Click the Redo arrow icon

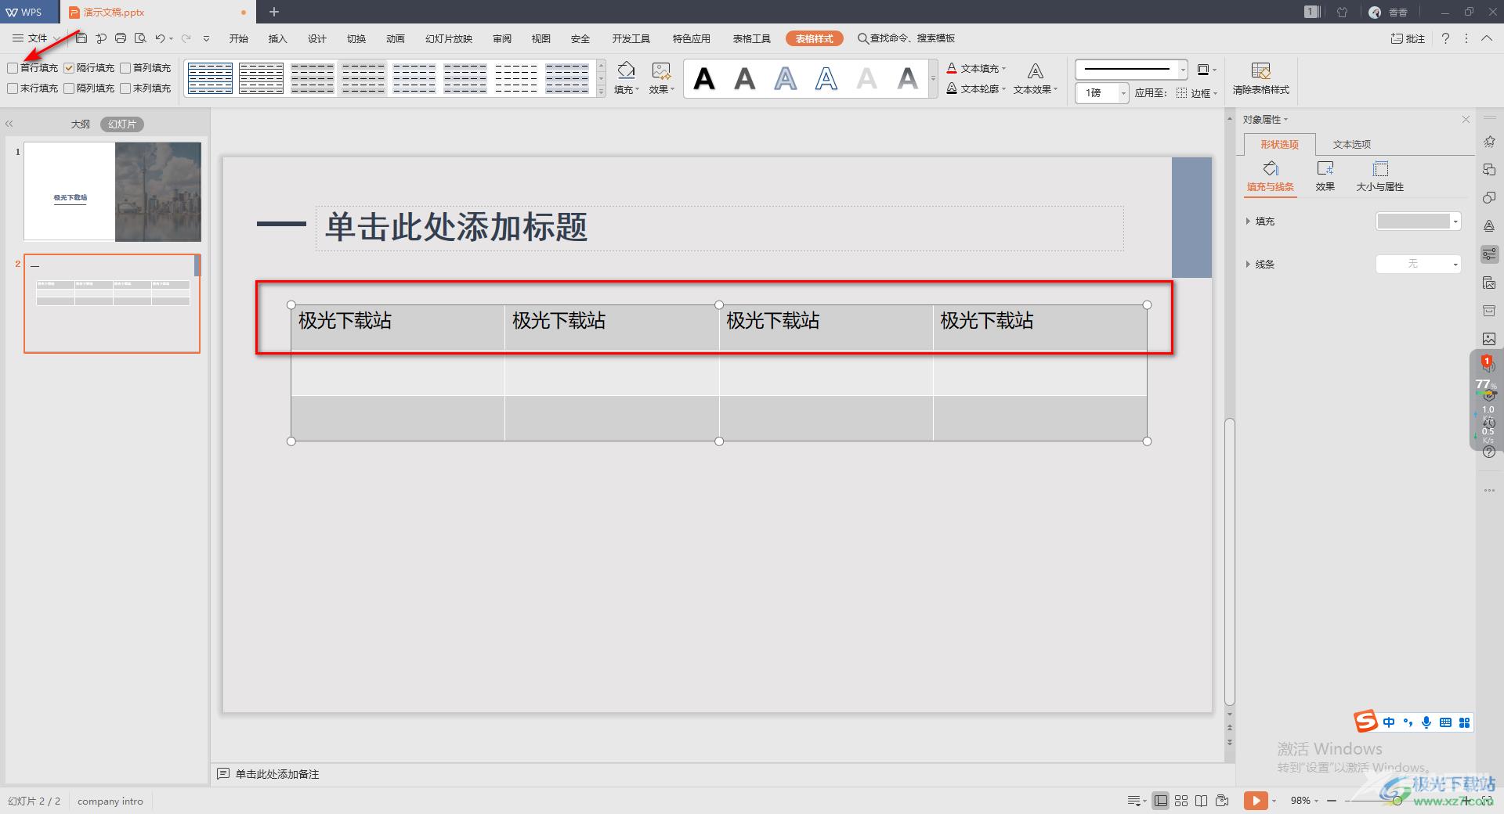(x=186, y=38)
